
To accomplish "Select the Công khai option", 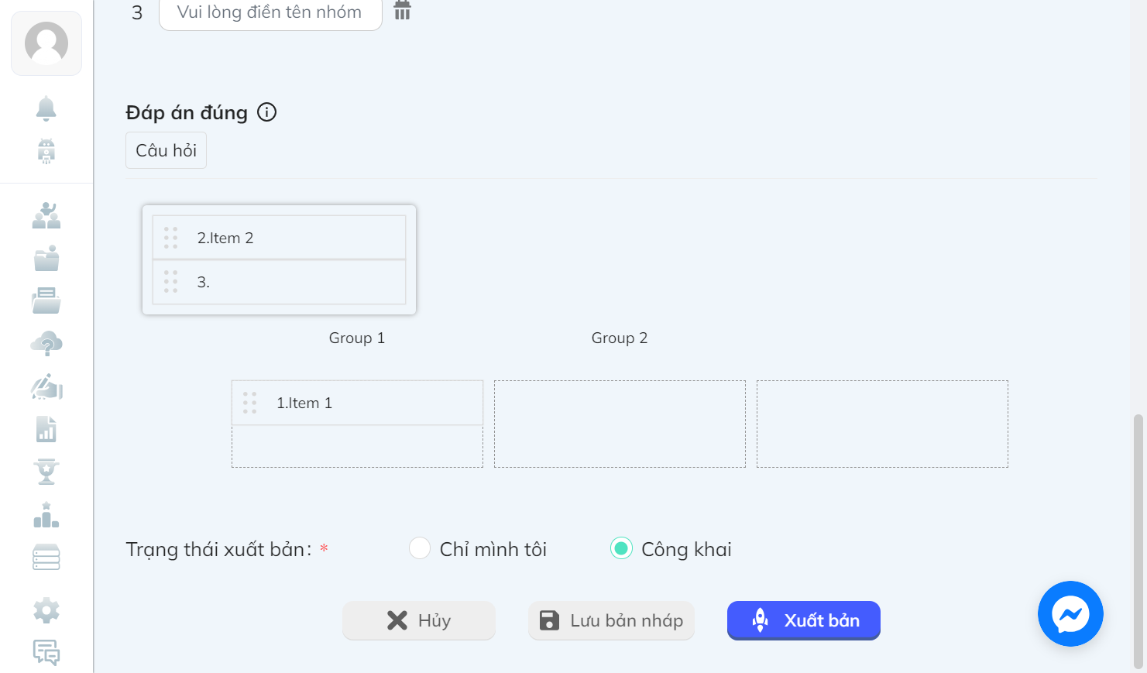I will tap(621, 548).
